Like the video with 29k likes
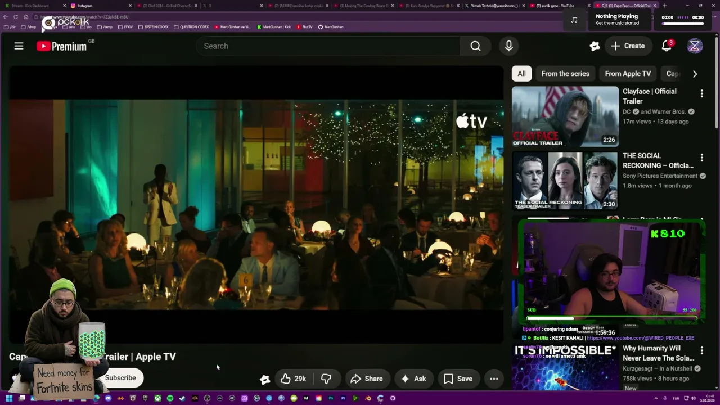720x405 pixels. click(294, 379)
